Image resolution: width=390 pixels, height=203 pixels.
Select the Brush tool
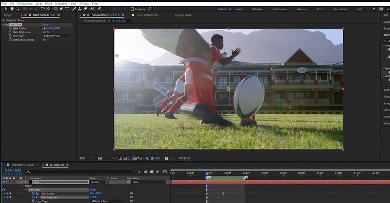pyautogui.click(x=74, y=9)
